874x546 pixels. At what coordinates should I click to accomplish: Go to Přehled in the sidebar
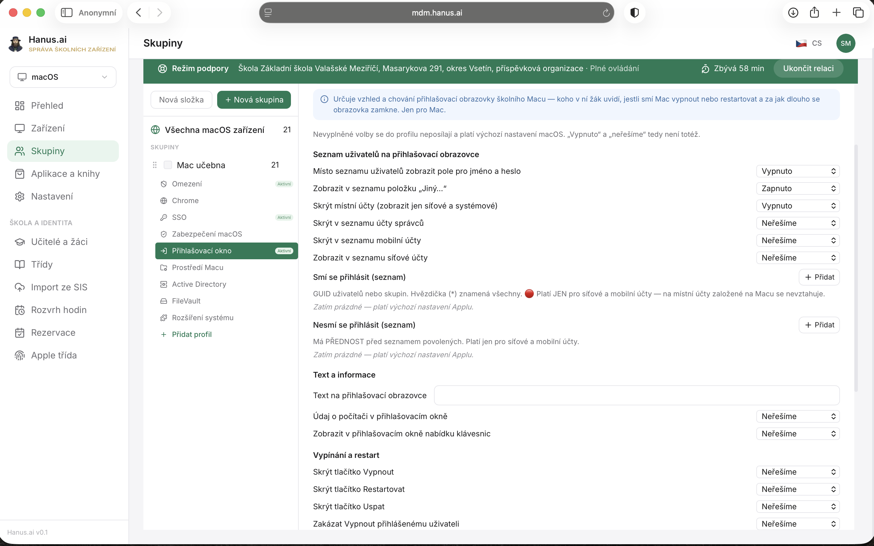63,105
